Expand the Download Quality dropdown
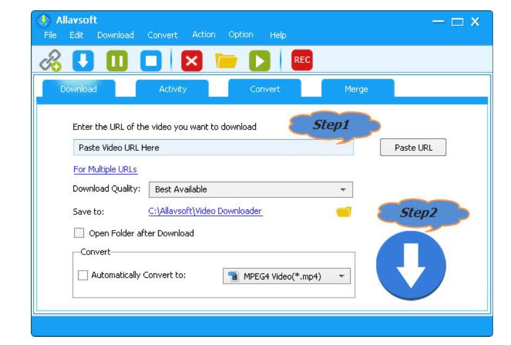 click(x=250, y=189)
